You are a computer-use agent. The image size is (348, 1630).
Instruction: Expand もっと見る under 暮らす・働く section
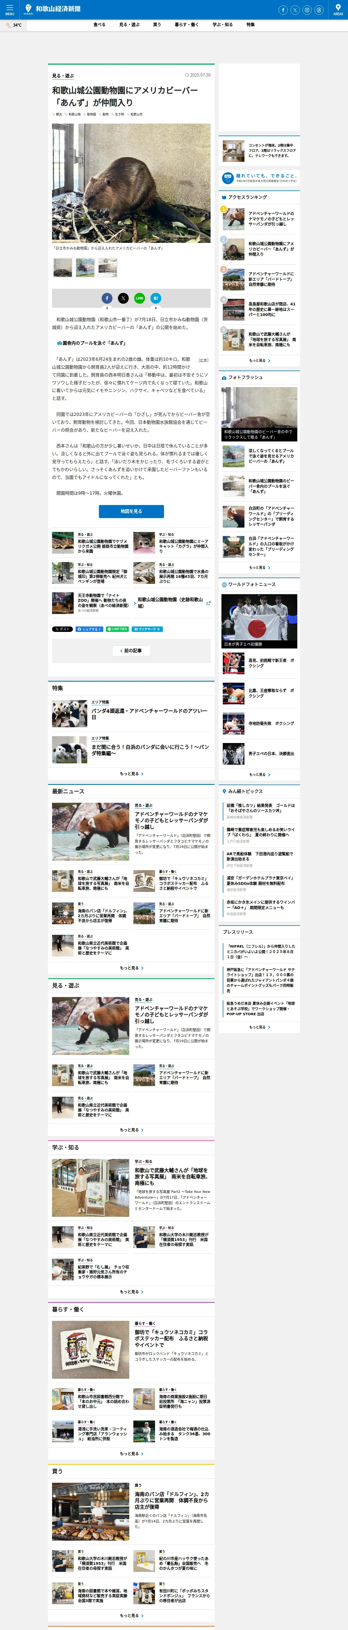click(131, 1453)
